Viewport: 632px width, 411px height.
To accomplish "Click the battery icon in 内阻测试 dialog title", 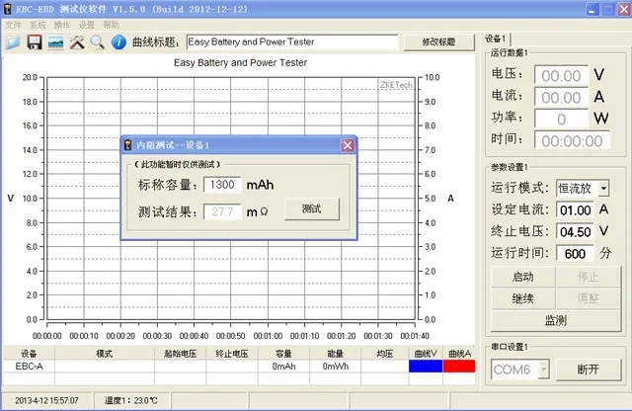I will pyautogui.click(x=127, y=145).
